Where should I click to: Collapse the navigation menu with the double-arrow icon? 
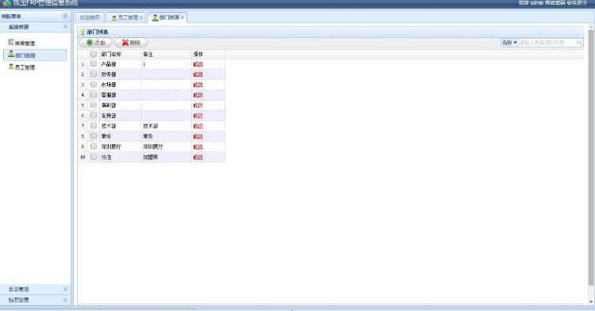[x=65, y=16]
